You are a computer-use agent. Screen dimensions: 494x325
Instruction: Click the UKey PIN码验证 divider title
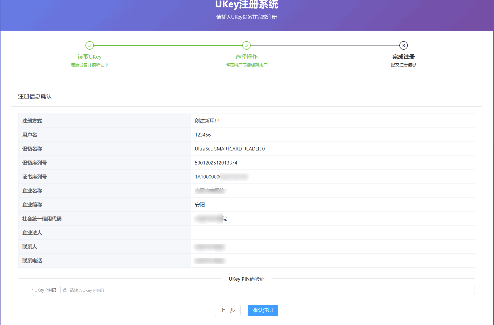click(x=246, y=279)
